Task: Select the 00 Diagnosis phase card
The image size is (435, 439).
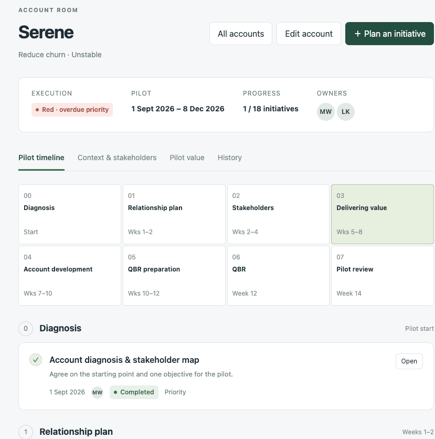Action: pyautogui.click(x=70, y=214)
